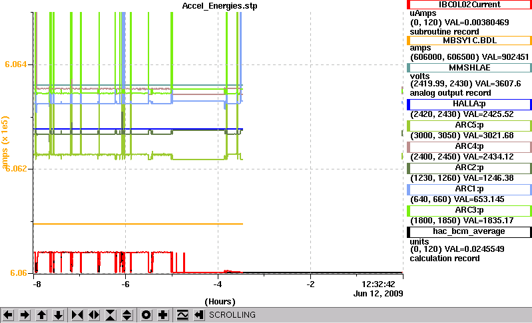Select the ARC2:p legend entry
The height and width of the screenshot is (323, 532).
coord(469,168)
